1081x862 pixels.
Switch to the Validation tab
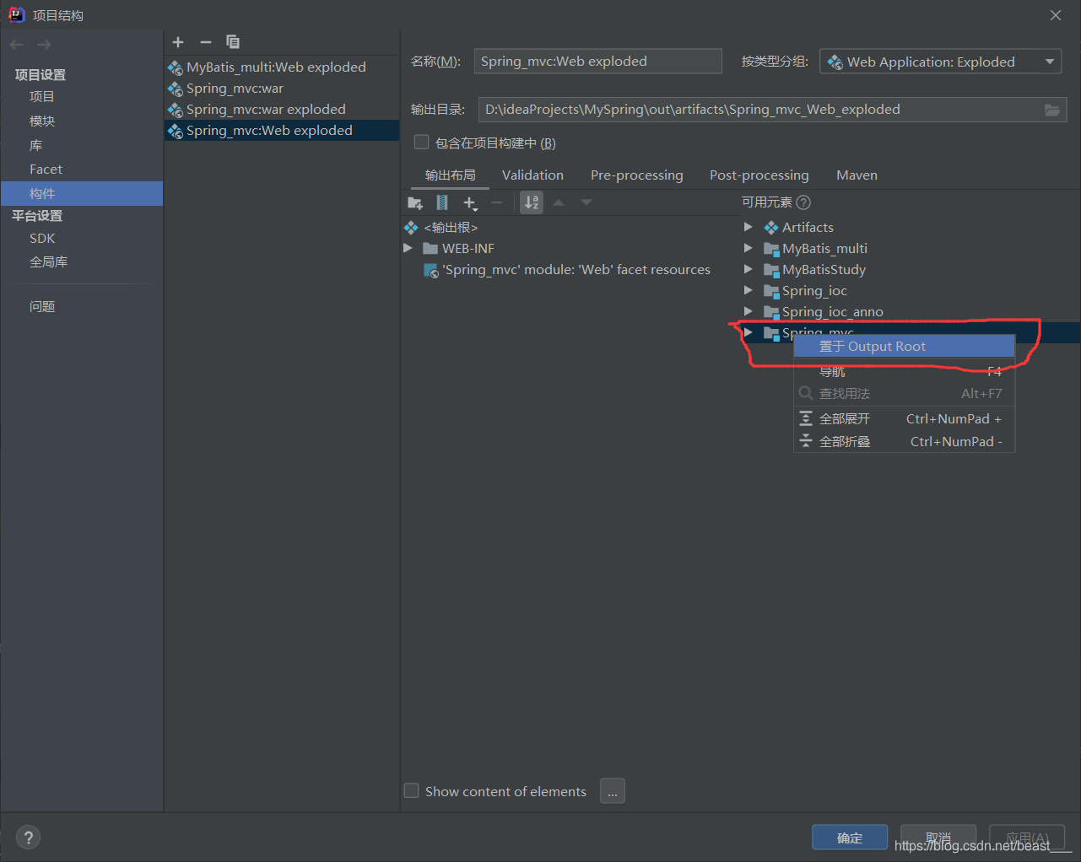point(532,175)
